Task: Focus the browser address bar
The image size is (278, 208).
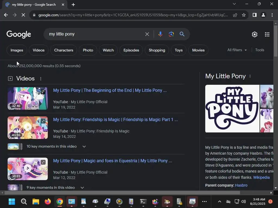Action: 133,15
